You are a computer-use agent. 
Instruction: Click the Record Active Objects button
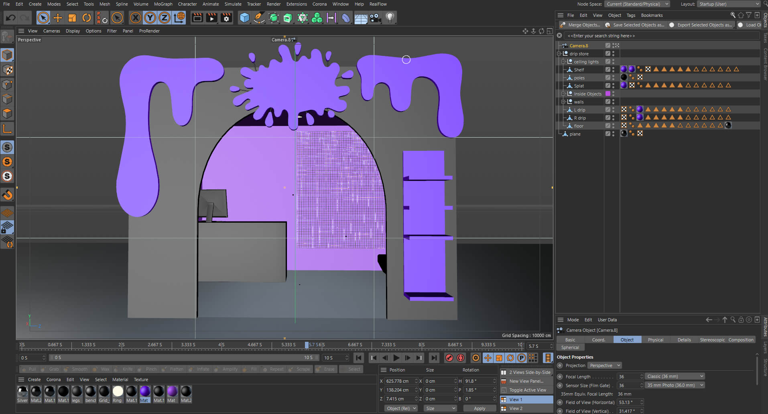click(449, 358)
